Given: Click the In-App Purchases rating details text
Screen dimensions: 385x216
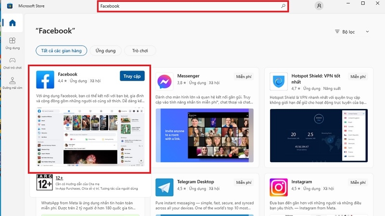Looking at the screenshot, I should 97,189.
